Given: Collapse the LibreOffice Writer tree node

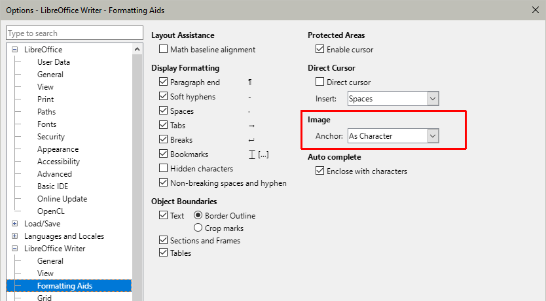Looking at the screenshot, I should [14, 249].
